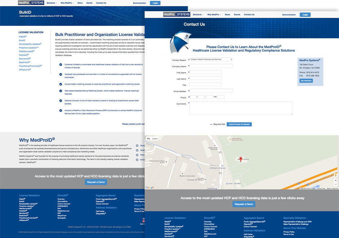Open WebID in the License Validation sidebar
The height and width of the screenshot is (238, 339).
[23, 36]
